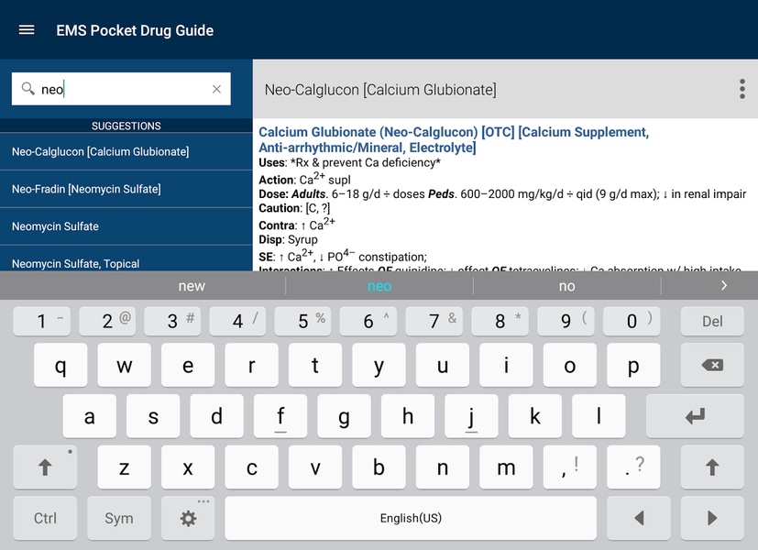Screen dimensions: 758x550
Task: Select Neo-Fradin [Neomycin Sulfate] suggestion
Action: [x=126, y=189]
